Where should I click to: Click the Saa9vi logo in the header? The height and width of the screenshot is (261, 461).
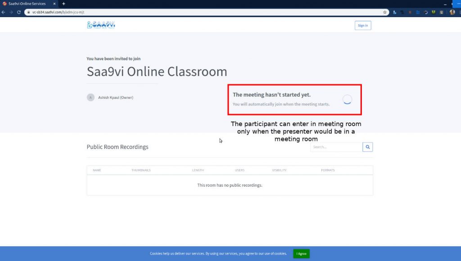(101, 25)
